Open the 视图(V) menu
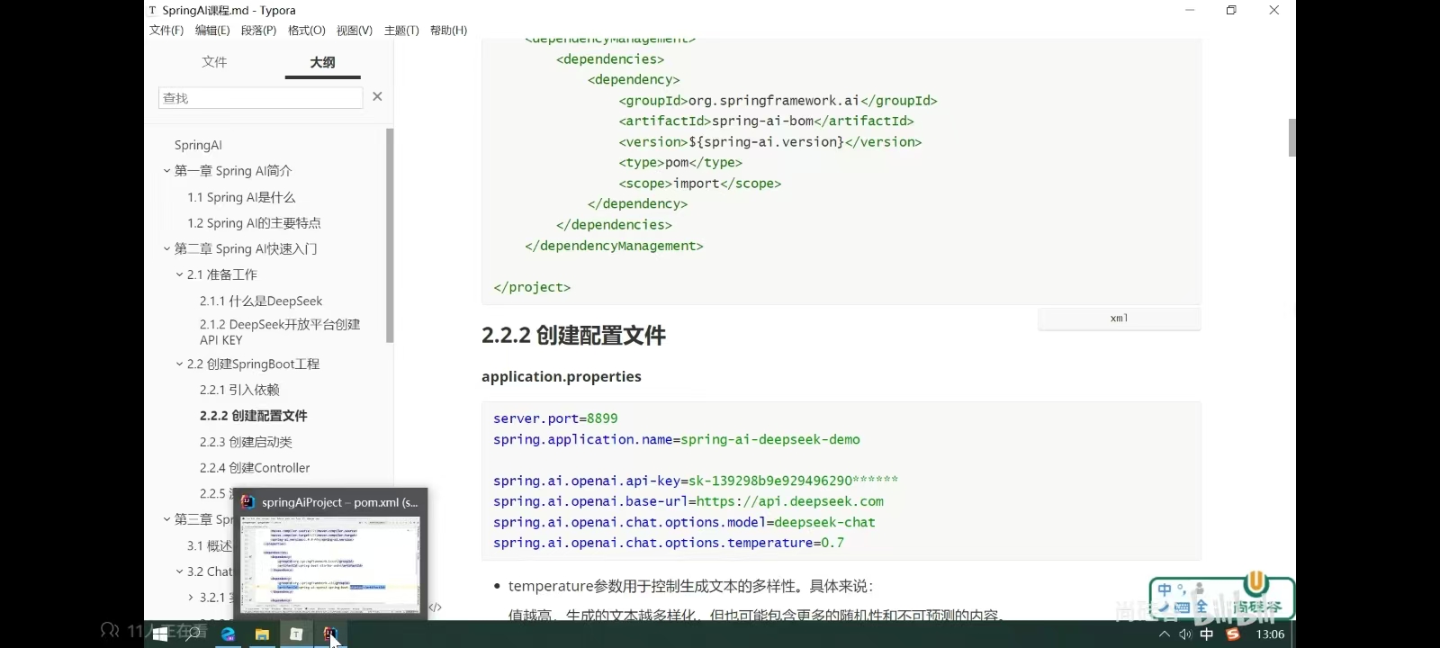This screenshot has width=1440, height=648. [355, 31]
